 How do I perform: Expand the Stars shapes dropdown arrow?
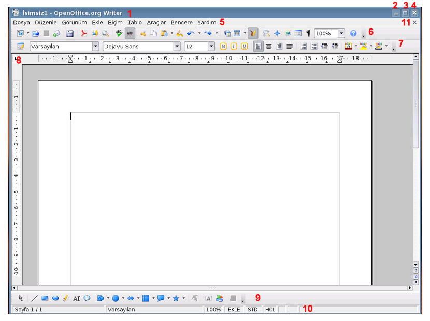click(x=183, y=298)
